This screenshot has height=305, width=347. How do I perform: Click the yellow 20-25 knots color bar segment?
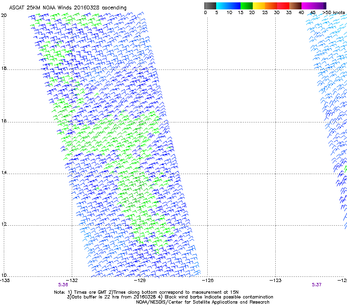click(x=259, y=6)
